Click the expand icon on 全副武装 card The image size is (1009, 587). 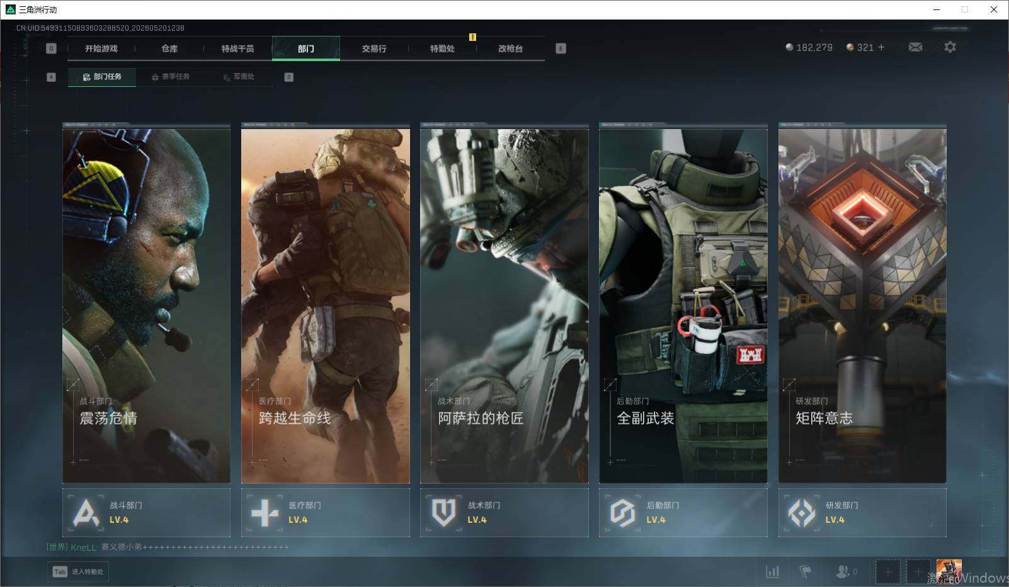(610, 384)
